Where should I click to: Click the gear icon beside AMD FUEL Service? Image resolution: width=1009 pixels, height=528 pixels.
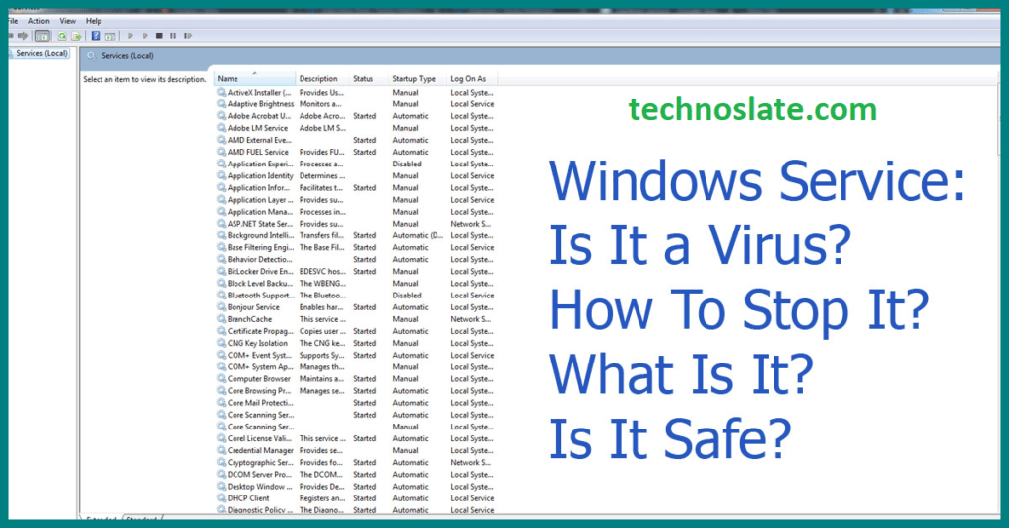tap(222, 152)
